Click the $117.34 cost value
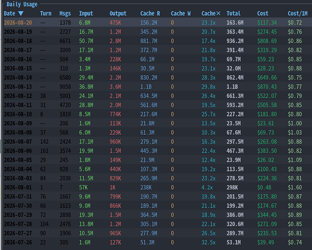The image size is (312, 250). coord(267,22)
